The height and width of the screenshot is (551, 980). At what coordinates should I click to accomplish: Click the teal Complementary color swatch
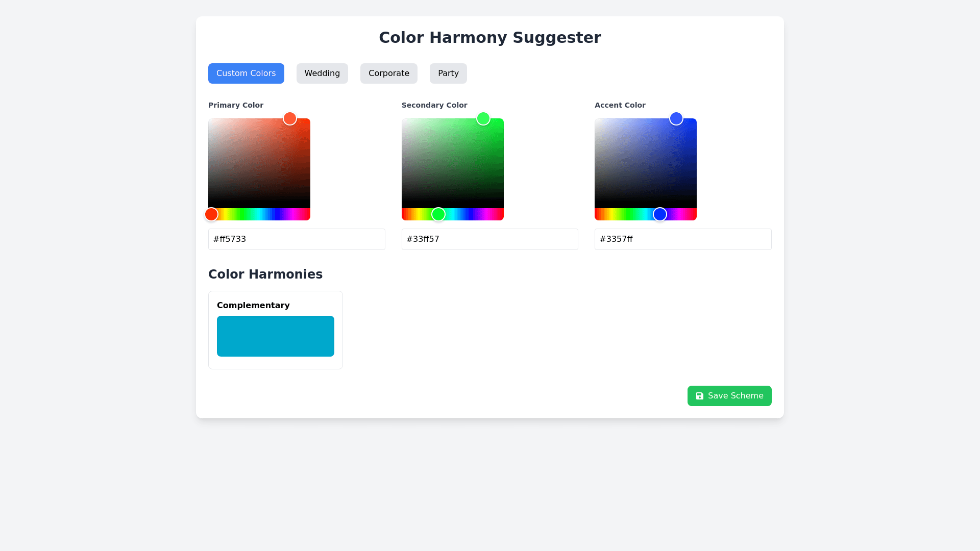point(276,336)
